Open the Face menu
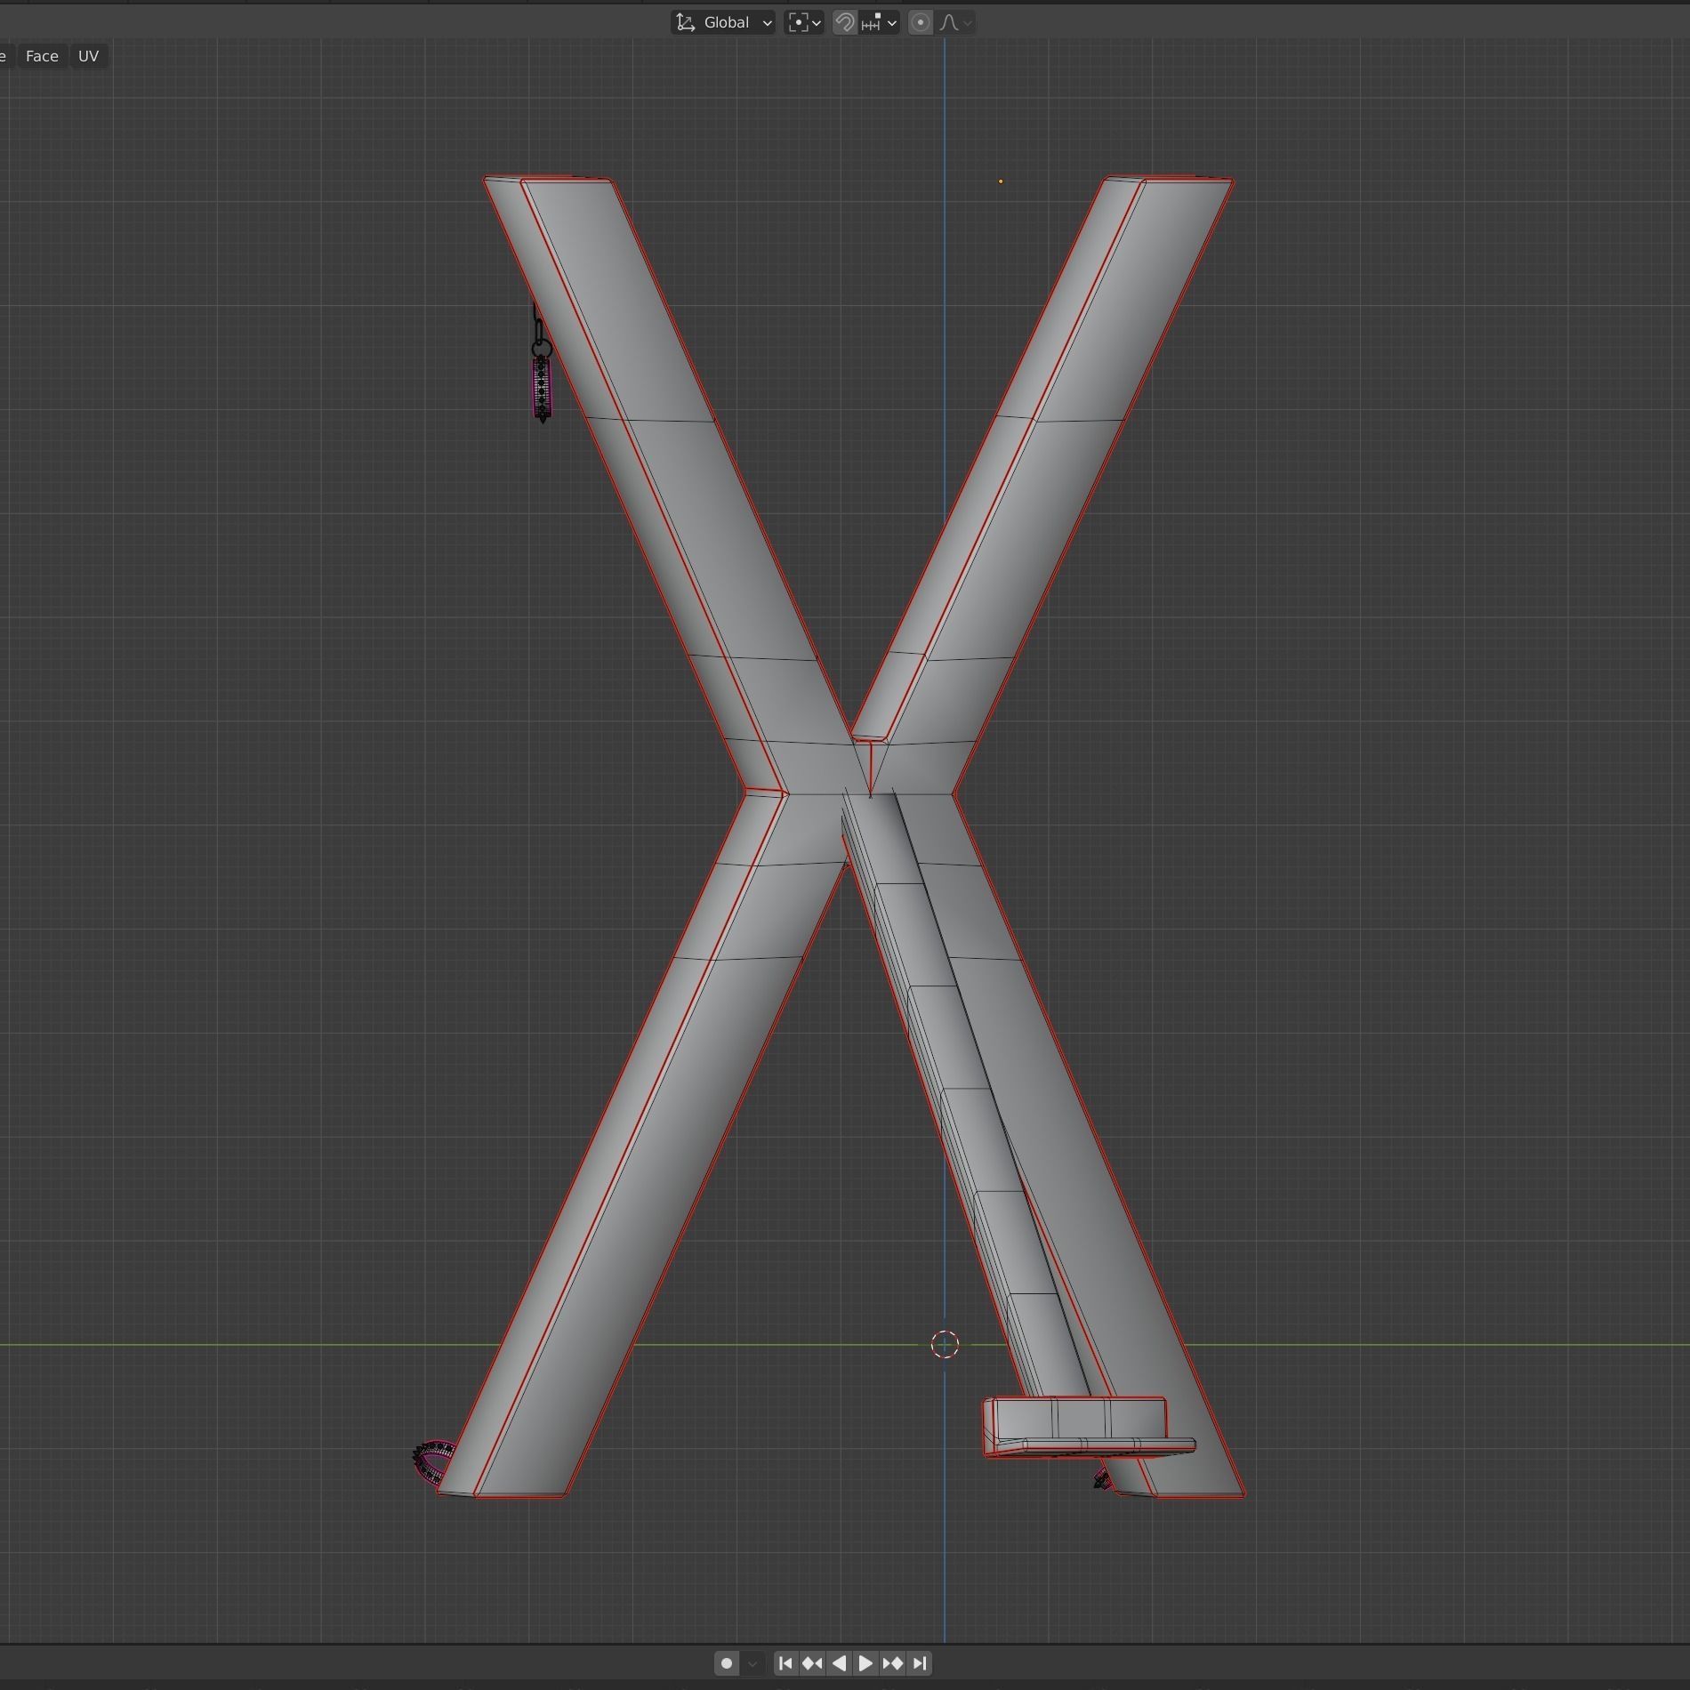The image size is (1690, 1690). coord(42,56)
